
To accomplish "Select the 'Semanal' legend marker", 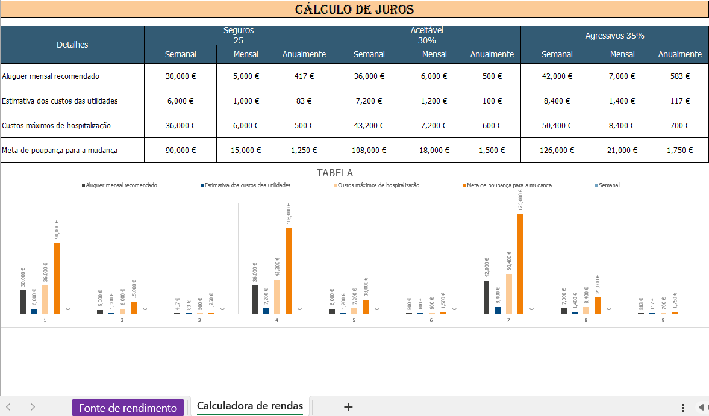I will tap(595, 185).
